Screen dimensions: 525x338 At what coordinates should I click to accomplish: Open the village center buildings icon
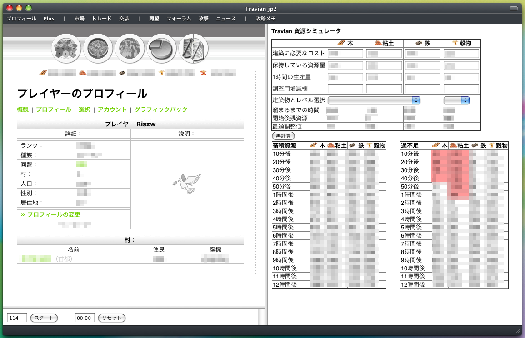click(x=97, y=49)
